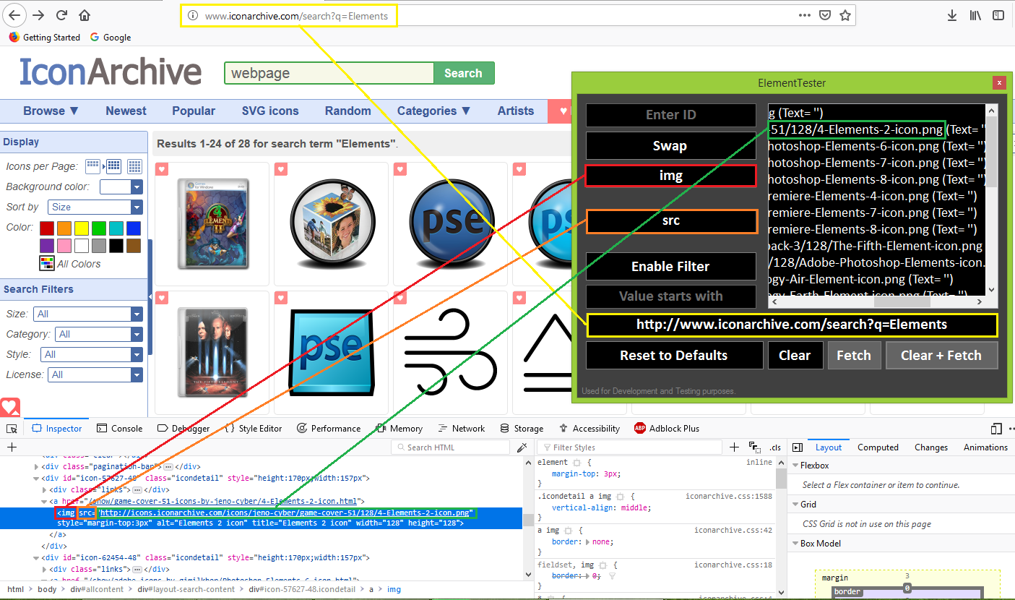Expand the Categories menu
Viewport: 1015px width, 600px height.
coord(433,111)
